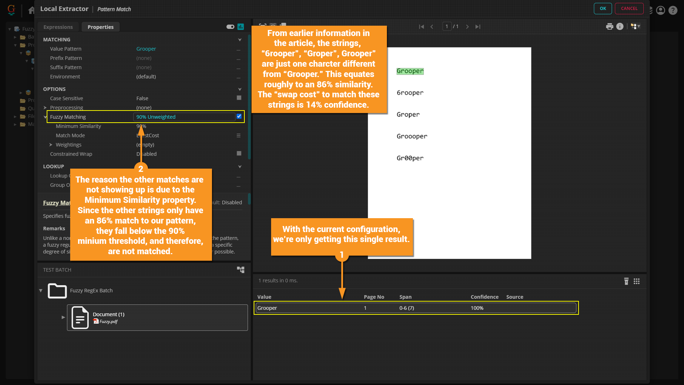The width and height of the screenshot is (684, 385).
Task: Collapse the MATCHING section
Action: click(x=240, y=40)
